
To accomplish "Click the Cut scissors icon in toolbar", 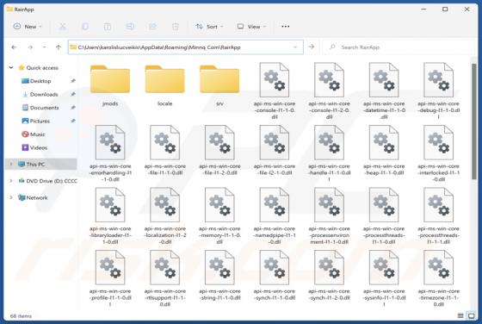I will point(62,27).
